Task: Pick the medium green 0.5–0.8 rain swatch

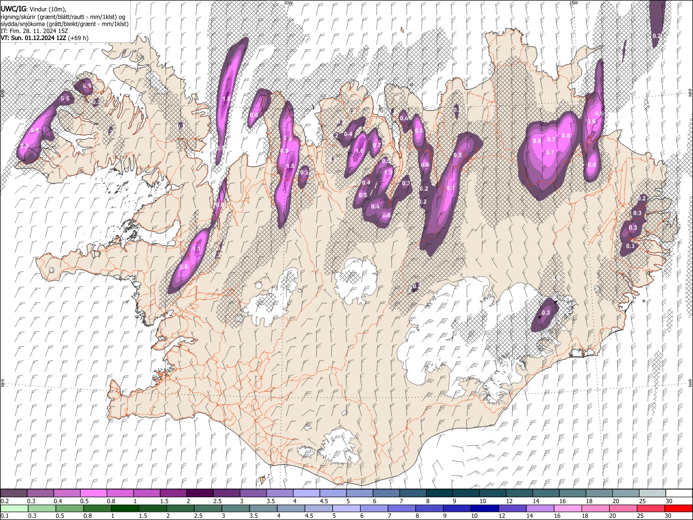Action: (x=70, y=508)
